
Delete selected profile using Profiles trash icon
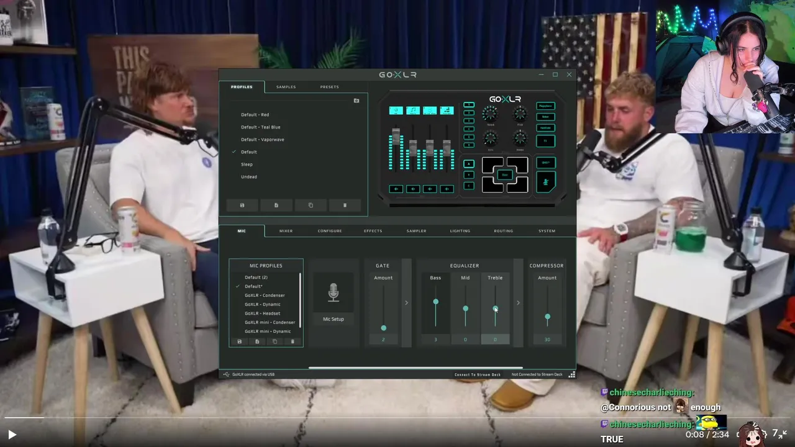(x=345, y=205)
